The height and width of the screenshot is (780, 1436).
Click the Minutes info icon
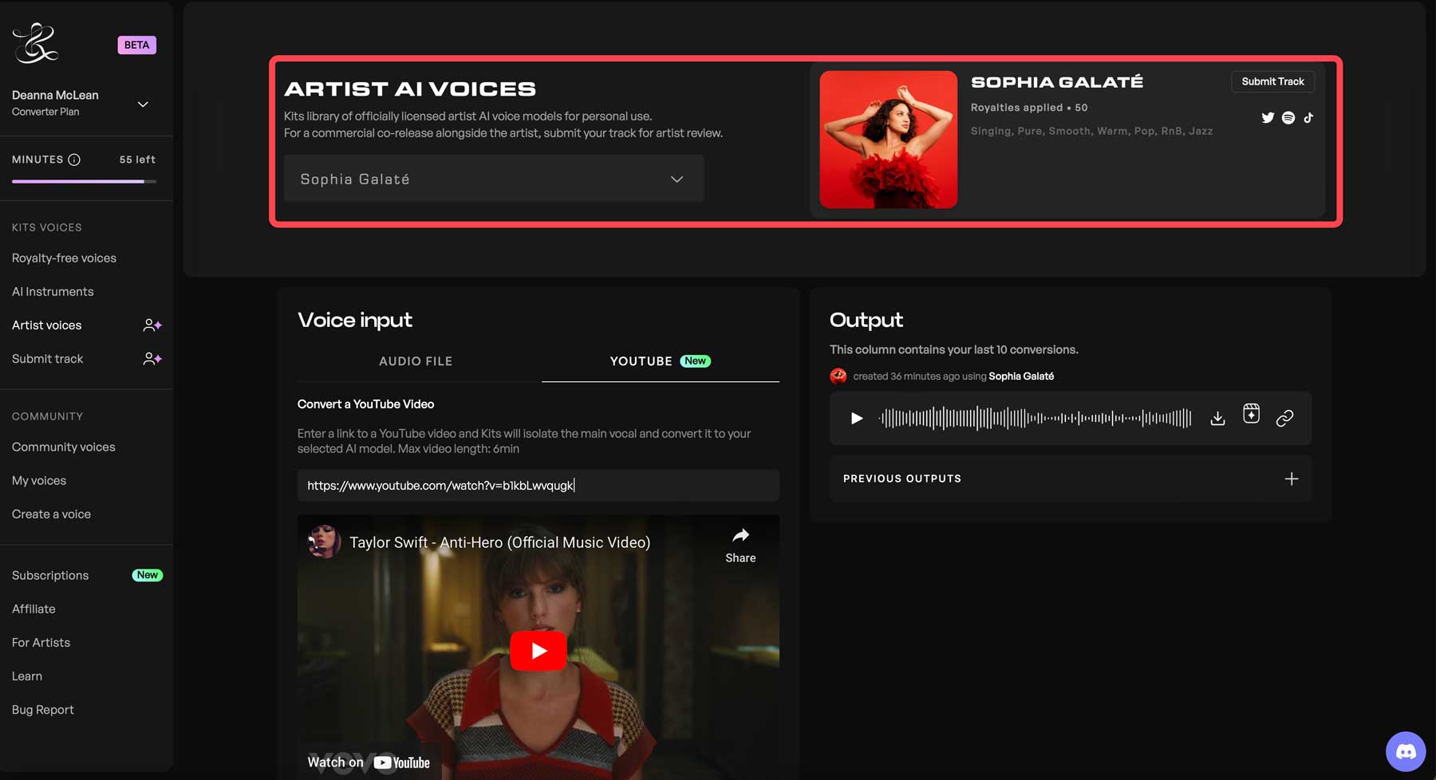point(74,160)
